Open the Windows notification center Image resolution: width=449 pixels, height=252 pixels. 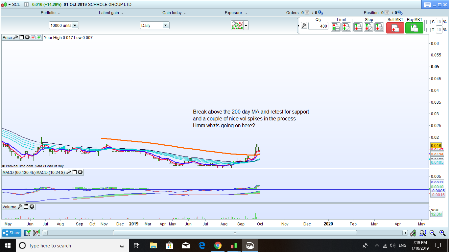coord(438,245)
